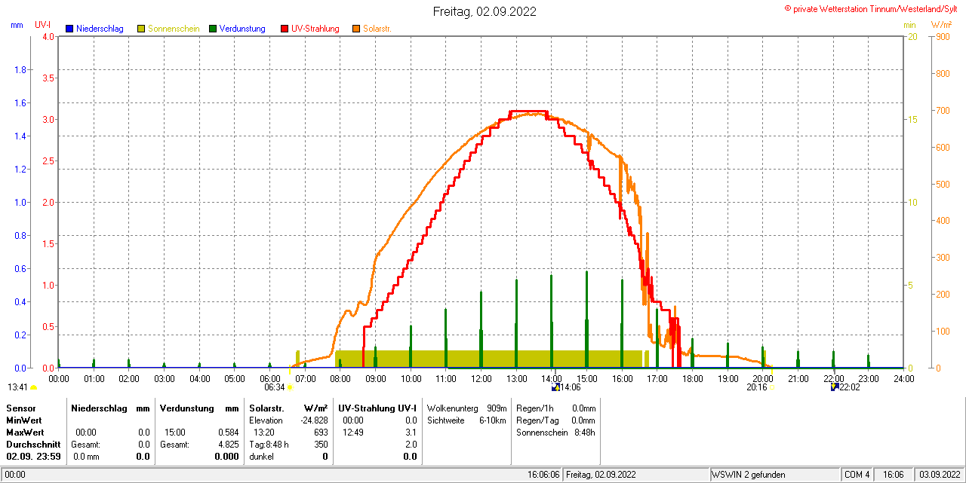
Task: Click the blue mm axis header
Action: pyautogui.click(x=17, y=25)
